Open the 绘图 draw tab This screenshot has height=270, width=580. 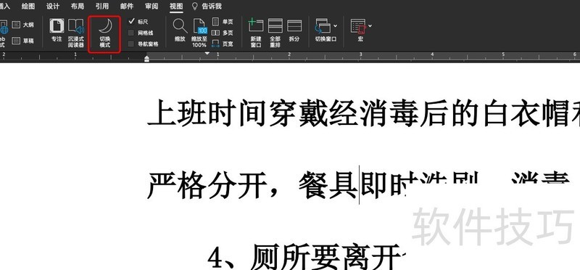coord(28,7)
